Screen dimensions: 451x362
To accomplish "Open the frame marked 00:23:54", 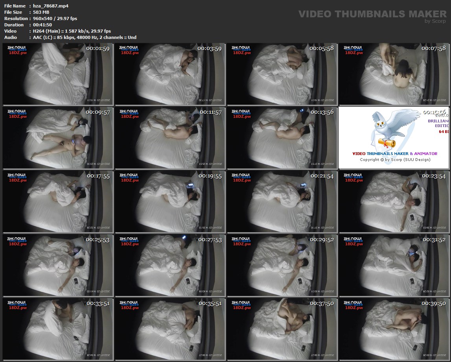I will [x=394, y=201].
